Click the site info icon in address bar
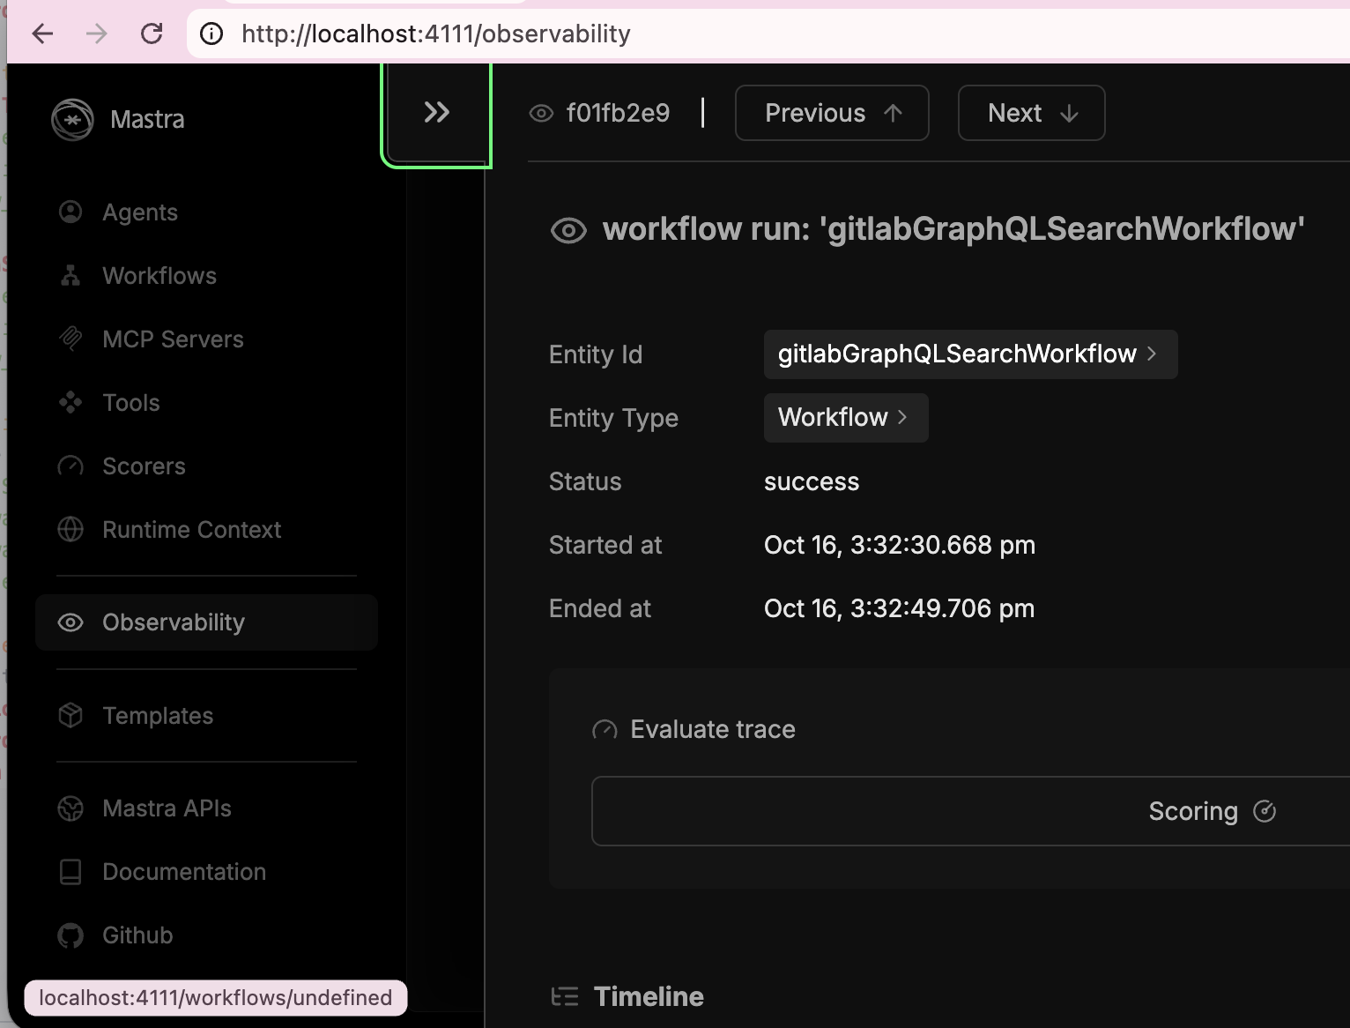Viewport: 1350px width, 1028px height. point(211,34)
